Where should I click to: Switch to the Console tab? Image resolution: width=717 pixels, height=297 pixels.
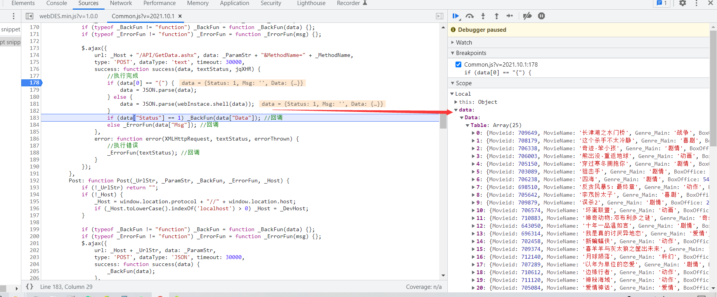tap(57, 3)
